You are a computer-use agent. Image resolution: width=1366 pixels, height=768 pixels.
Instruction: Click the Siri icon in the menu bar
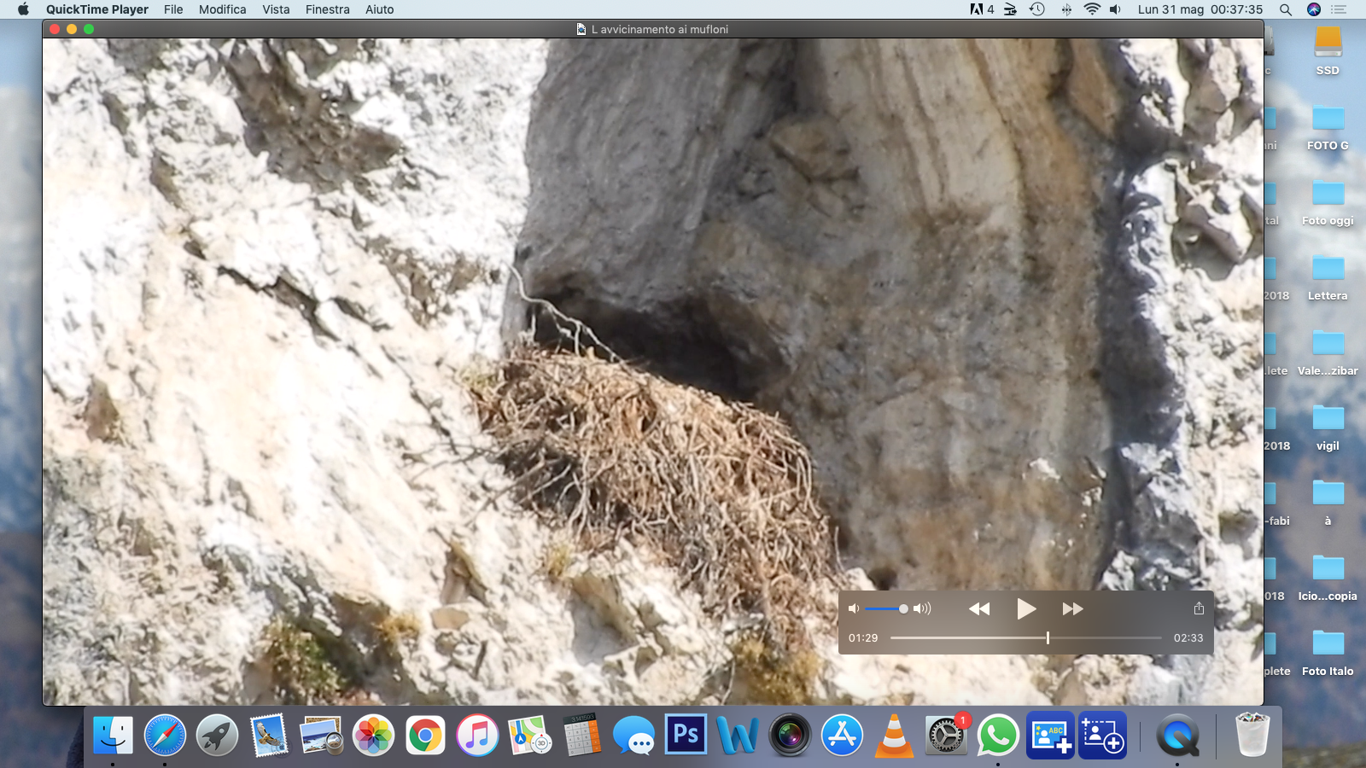point(1314,9)
